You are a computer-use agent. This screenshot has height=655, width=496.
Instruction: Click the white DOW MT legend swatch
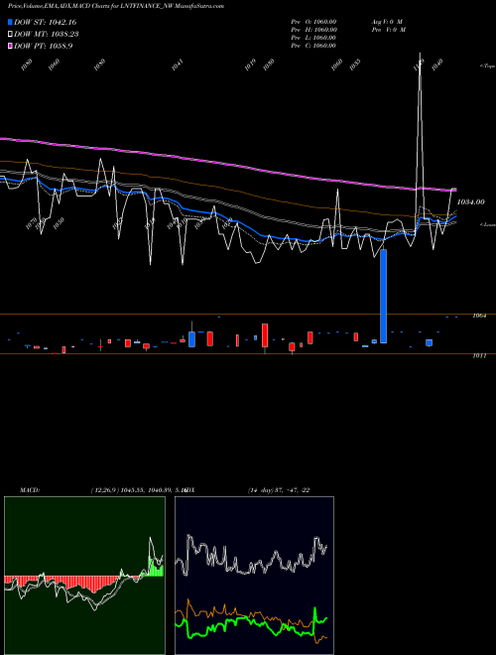pos(10,35)
